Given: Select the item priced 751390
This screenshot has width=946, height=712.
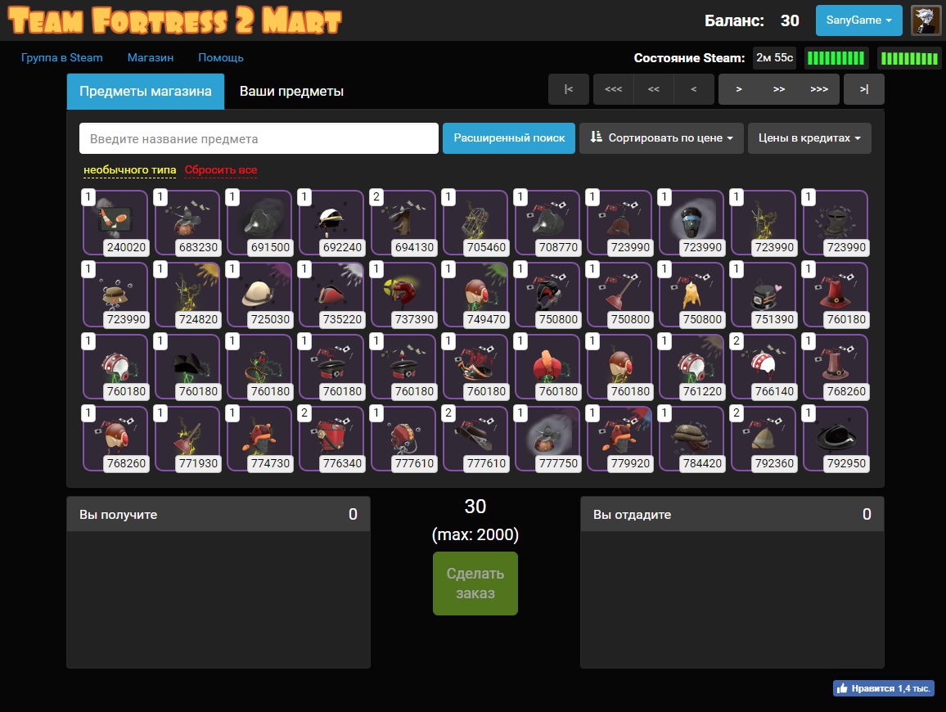Looking at the screenshot, I should coord(764,295).
